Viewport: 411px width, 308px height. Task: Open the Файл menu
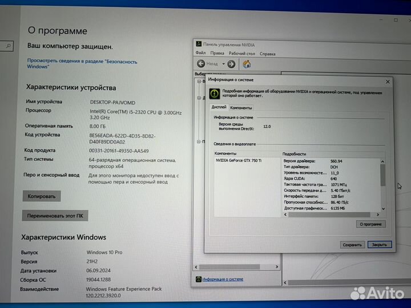click(200, 53)
